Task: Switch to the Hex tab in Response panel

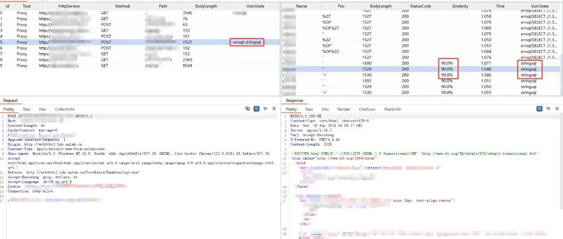Action: click(325, 109)
